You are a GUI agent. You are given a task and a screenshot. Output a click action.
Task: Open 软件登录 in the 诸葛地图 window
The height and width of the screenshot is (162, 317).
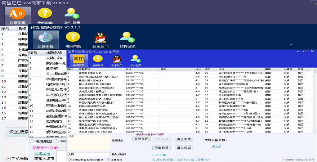point(128,40)
